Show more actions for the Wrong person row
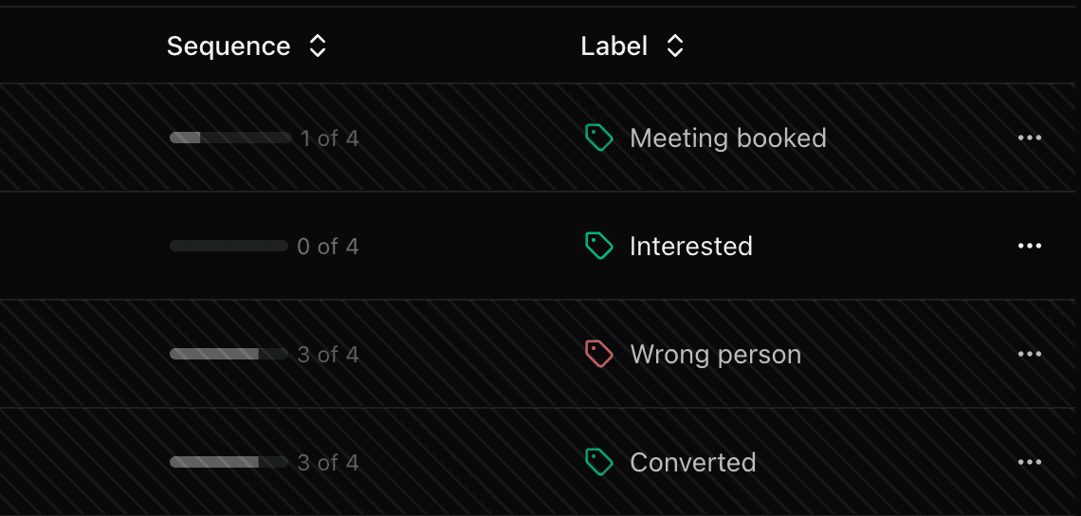 point(1029,355)
